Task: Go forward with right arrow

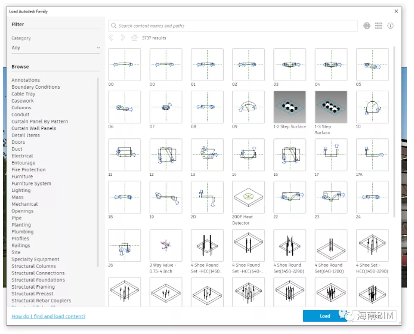Action: click(123, 38)
